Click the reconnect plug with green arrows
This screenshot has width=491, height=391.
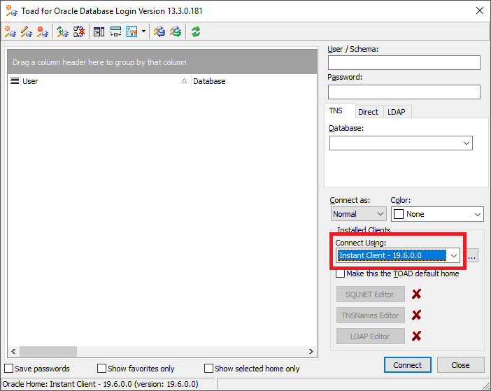click(63, 31)
